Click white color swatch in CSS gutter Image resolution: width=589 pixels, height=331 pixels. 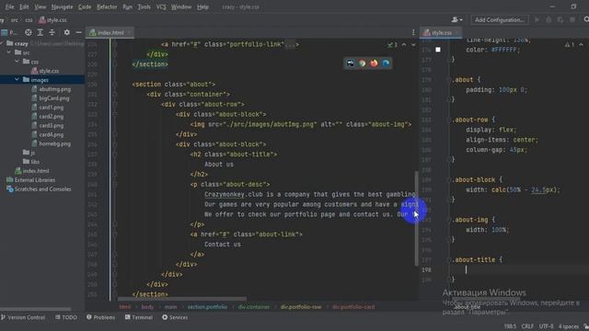coord(438,50)
